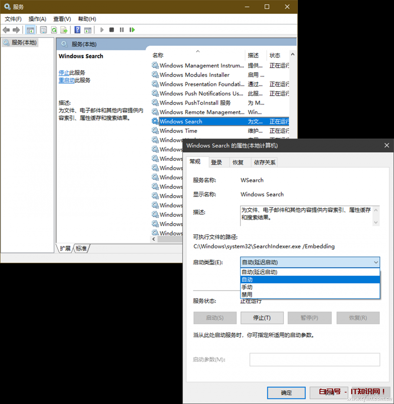Click the 启动参数 input field

[314, 359]
